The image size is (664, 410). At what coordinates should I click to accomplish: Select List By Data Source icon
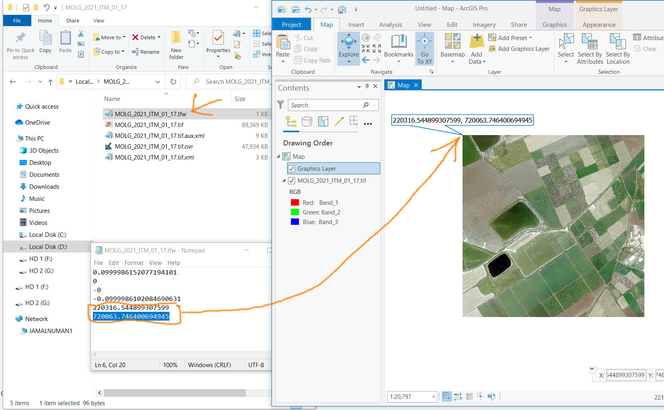pos(307,121)
